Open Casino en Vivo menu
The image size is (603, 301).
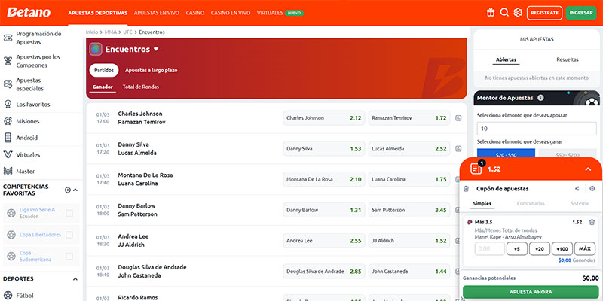[x=231, y=13]
